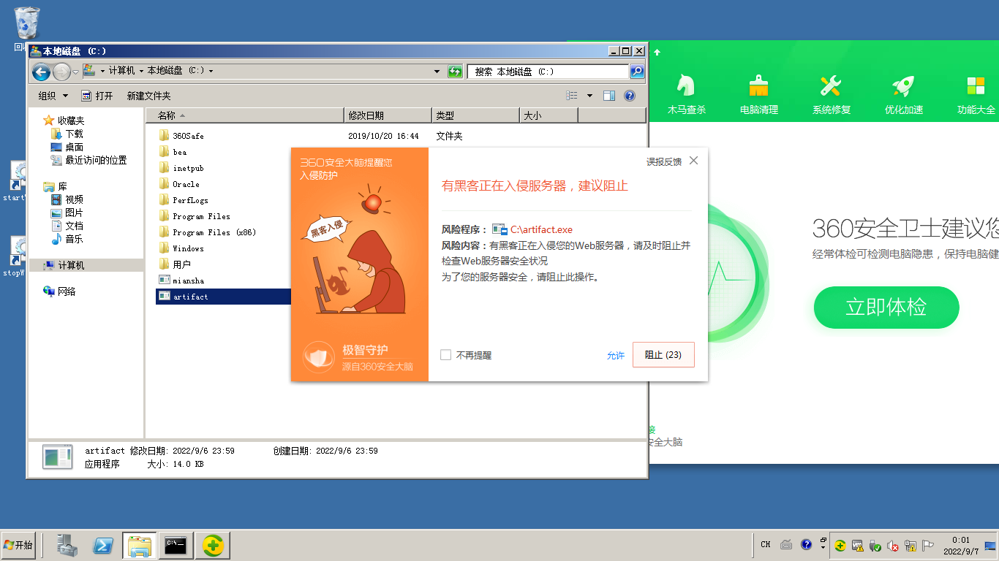Screen dimensions: 999x561
Task: Open the 电脑清理 cleanup tool
Action: pos(758,95)
